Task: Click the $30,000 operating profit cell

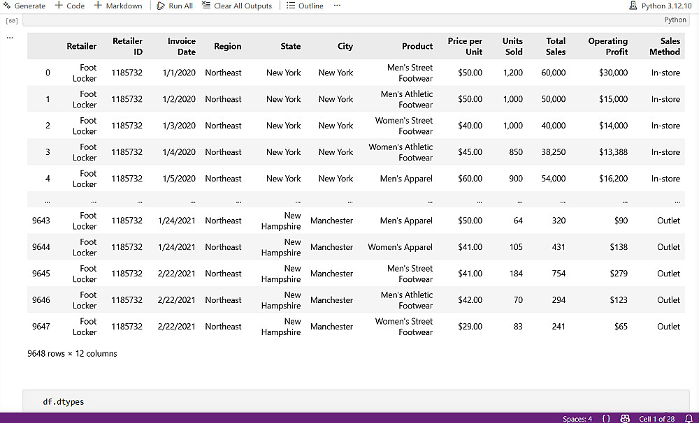Action: point(614,73)
